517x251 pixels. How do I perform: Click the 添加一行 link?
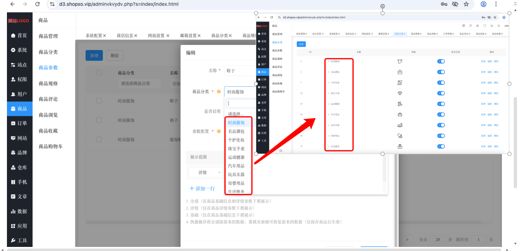[202, 189]
